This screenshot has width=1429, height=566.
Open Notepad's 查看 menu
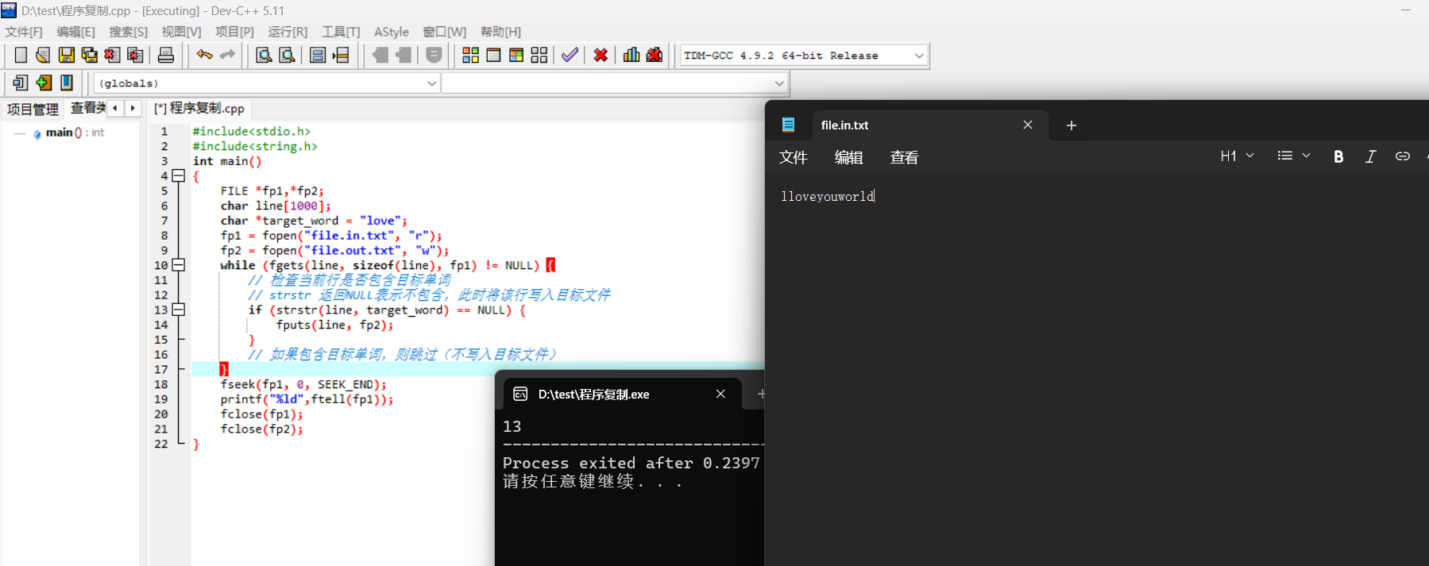(x=904, y=157)
